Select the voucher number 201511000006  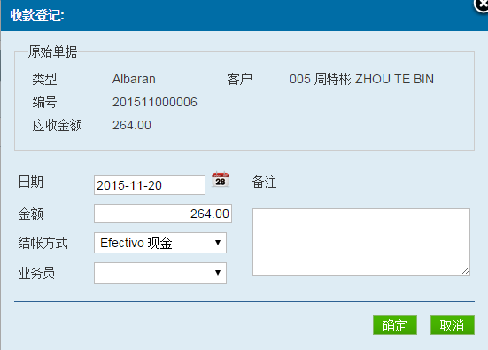click(x=155, y=102)
